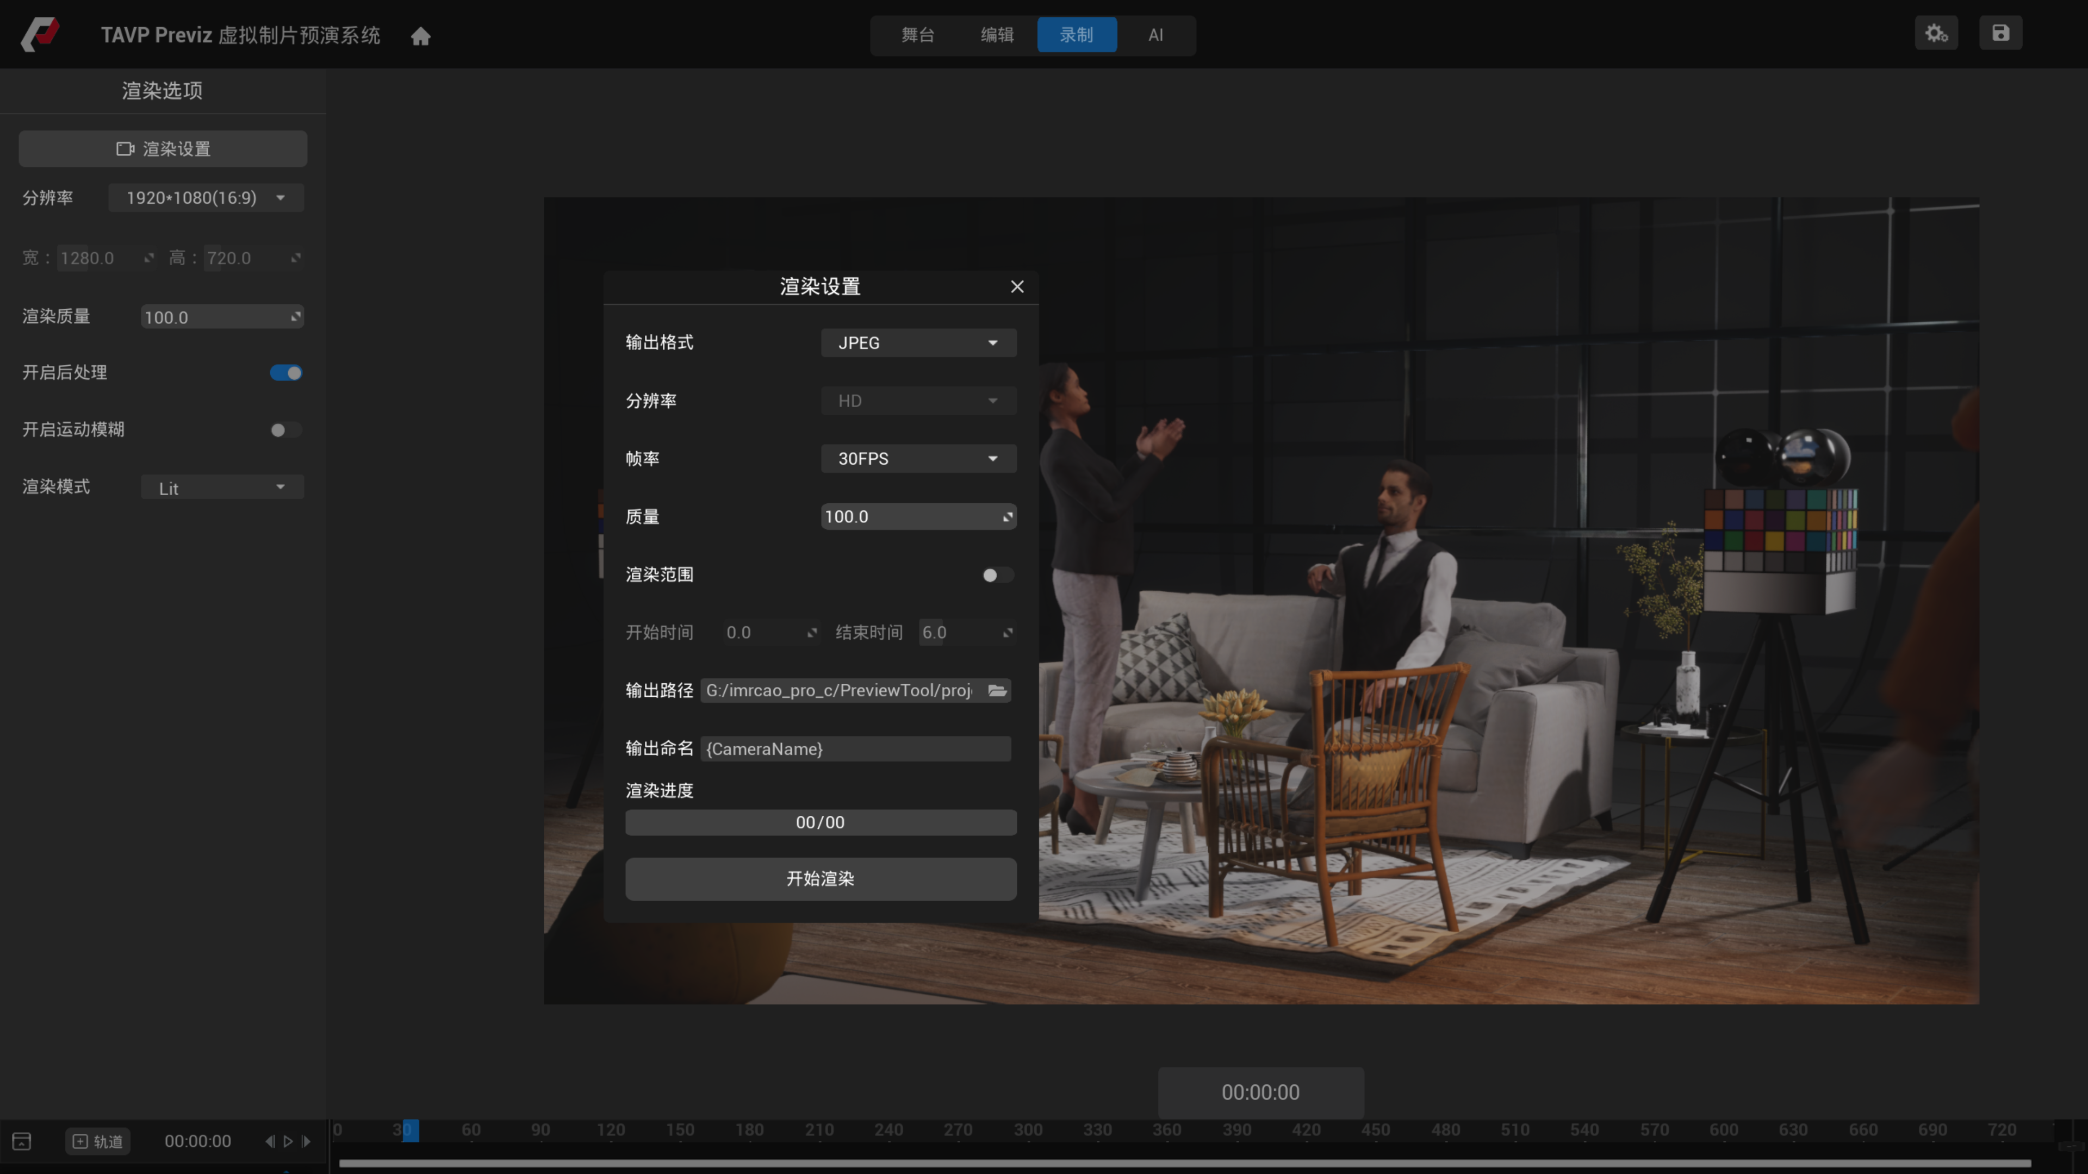Click the timeline panel icon at bottom left
The image size is (2088, 1174).
pos(22,1141)
